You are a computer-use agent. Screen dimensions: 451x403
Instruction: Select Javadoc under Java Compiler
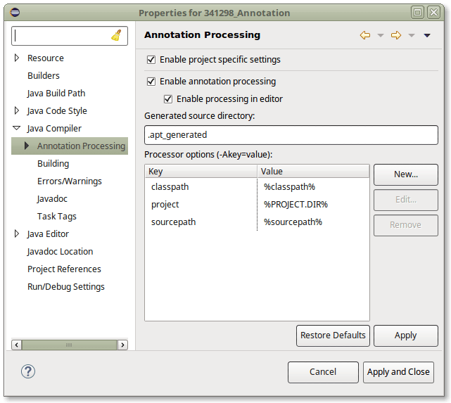52,198
